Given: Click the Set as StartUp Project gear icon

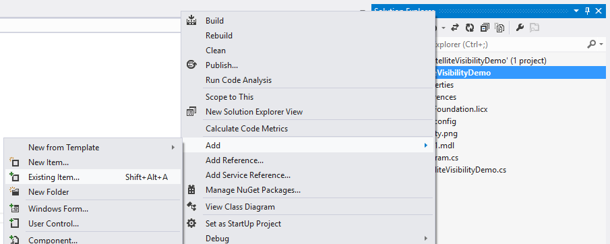Looking at the screenshot, I should pyautogui.click(x=191, y=223).
